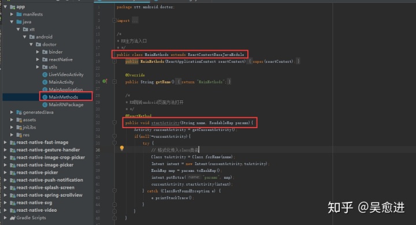Image resolution: width=416 pixels, height=225 pixels.
Task: Click the getCurrentActivity() call on line 33
Action: [x=214, y=130]
